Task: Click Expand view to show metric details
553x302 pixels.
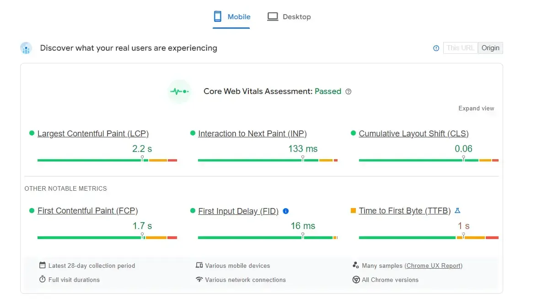Action: tap(476, 108)
